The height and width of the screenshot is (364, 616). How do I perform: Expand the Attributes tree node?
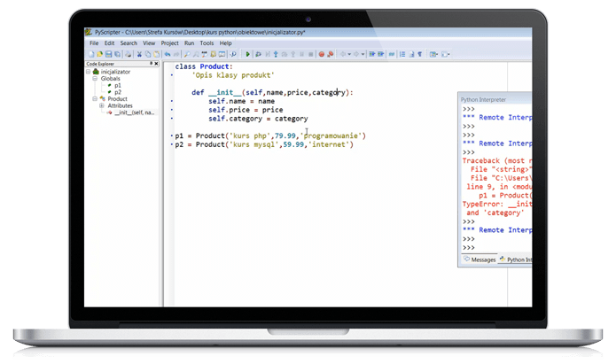point(102,105)
